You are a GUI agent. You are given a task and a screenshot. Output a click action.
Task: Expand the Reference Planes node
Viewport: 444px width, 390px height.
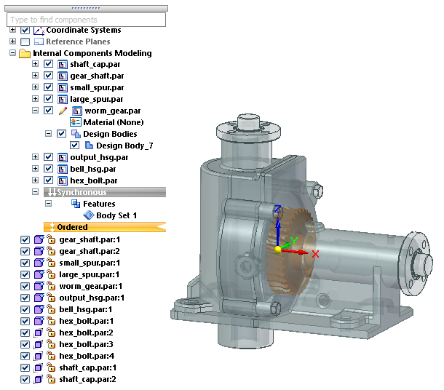tap(13, 41)
